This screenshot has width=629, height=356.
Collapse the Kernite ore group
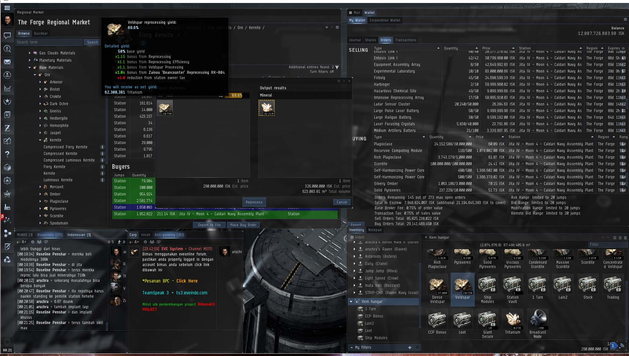40,140
